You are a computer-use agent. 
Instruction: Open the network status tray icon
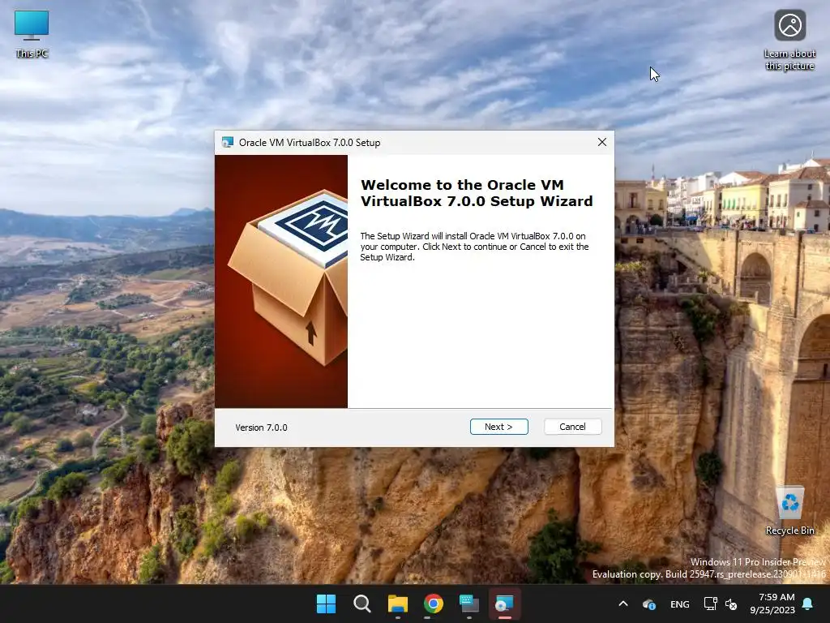pyautogui.click(x=710, y=604)
